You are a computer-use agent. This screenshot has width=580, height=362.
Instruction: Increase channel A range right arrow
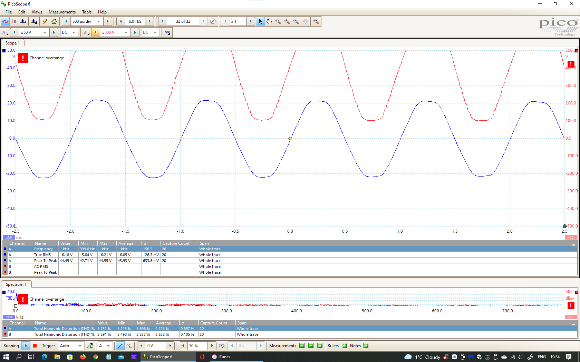(54, 32)
